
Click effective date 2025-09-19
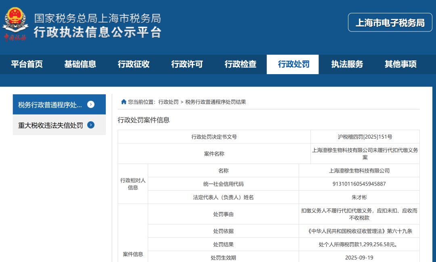tap(359, 258)
